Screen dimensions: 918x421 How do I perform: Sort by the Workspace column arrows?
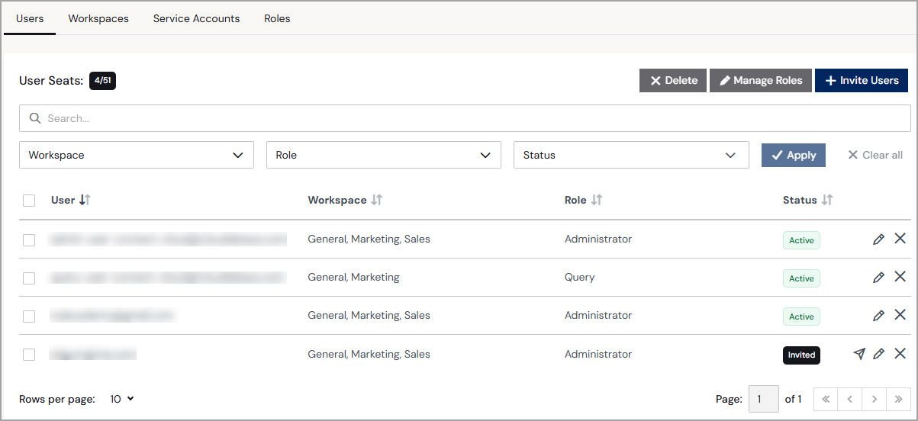pos(377,200)
